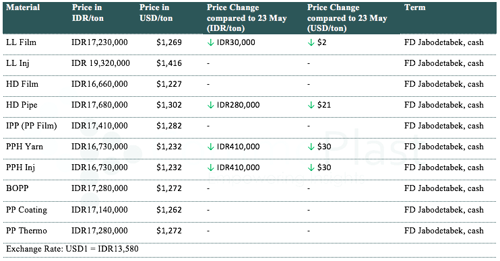Click the green down arrow beside $2
Image resolution: width=500 pixels, height=261 pixels.
pyautogui.click(x=311, y=42)
